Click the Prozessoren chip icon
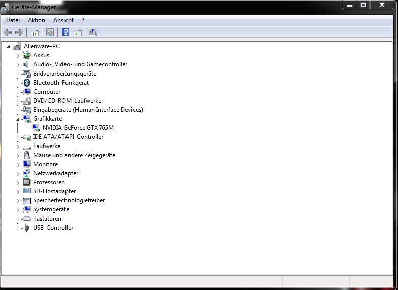 [26, 182]
